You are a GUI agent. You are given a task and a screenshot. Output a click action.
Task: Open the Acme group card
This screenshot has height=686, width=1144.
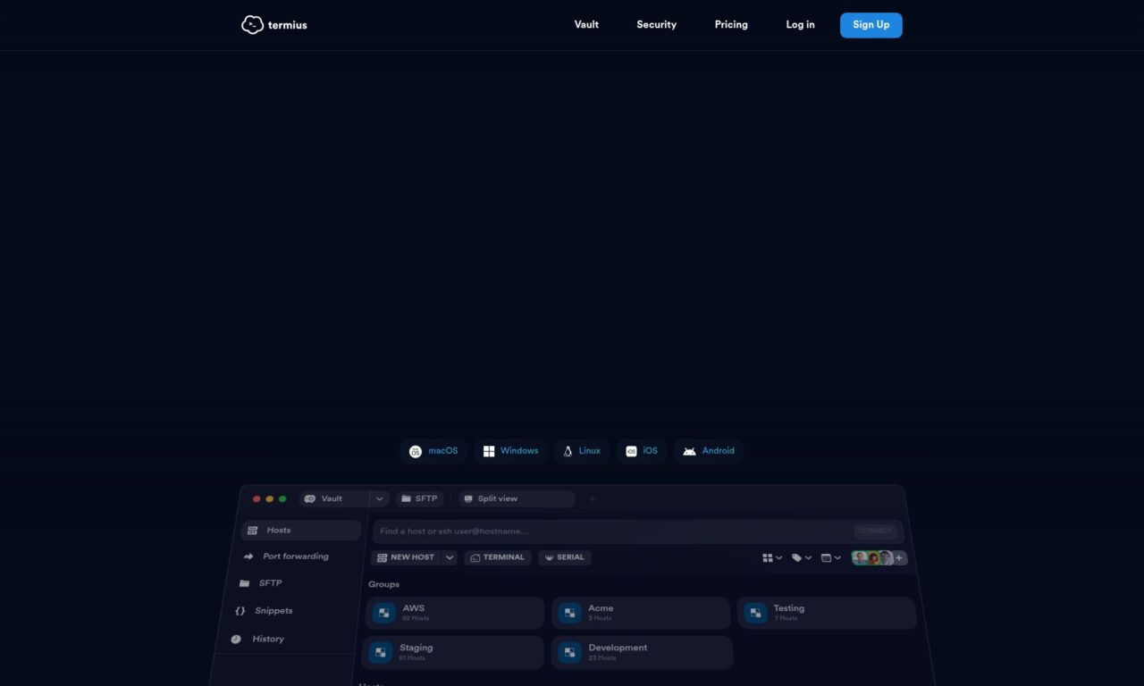tap(641, 614)
